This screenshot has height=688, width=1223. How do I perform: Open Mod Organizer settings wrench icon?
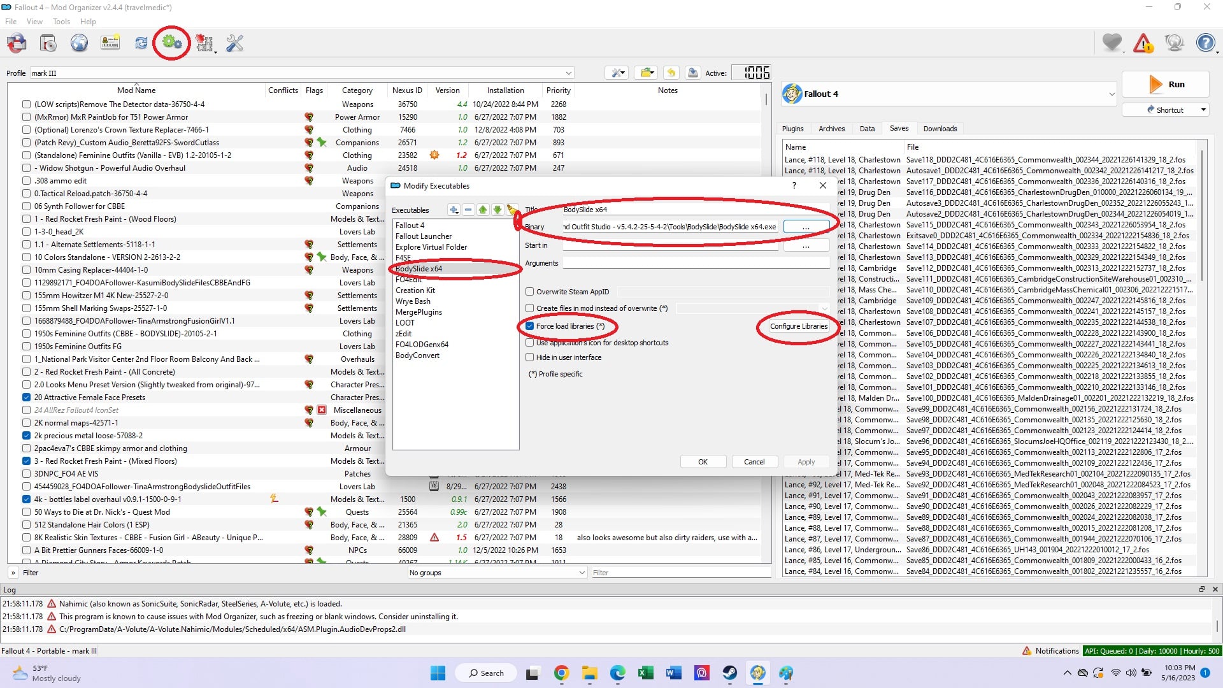pyautogui.click(x=234, y=43)
